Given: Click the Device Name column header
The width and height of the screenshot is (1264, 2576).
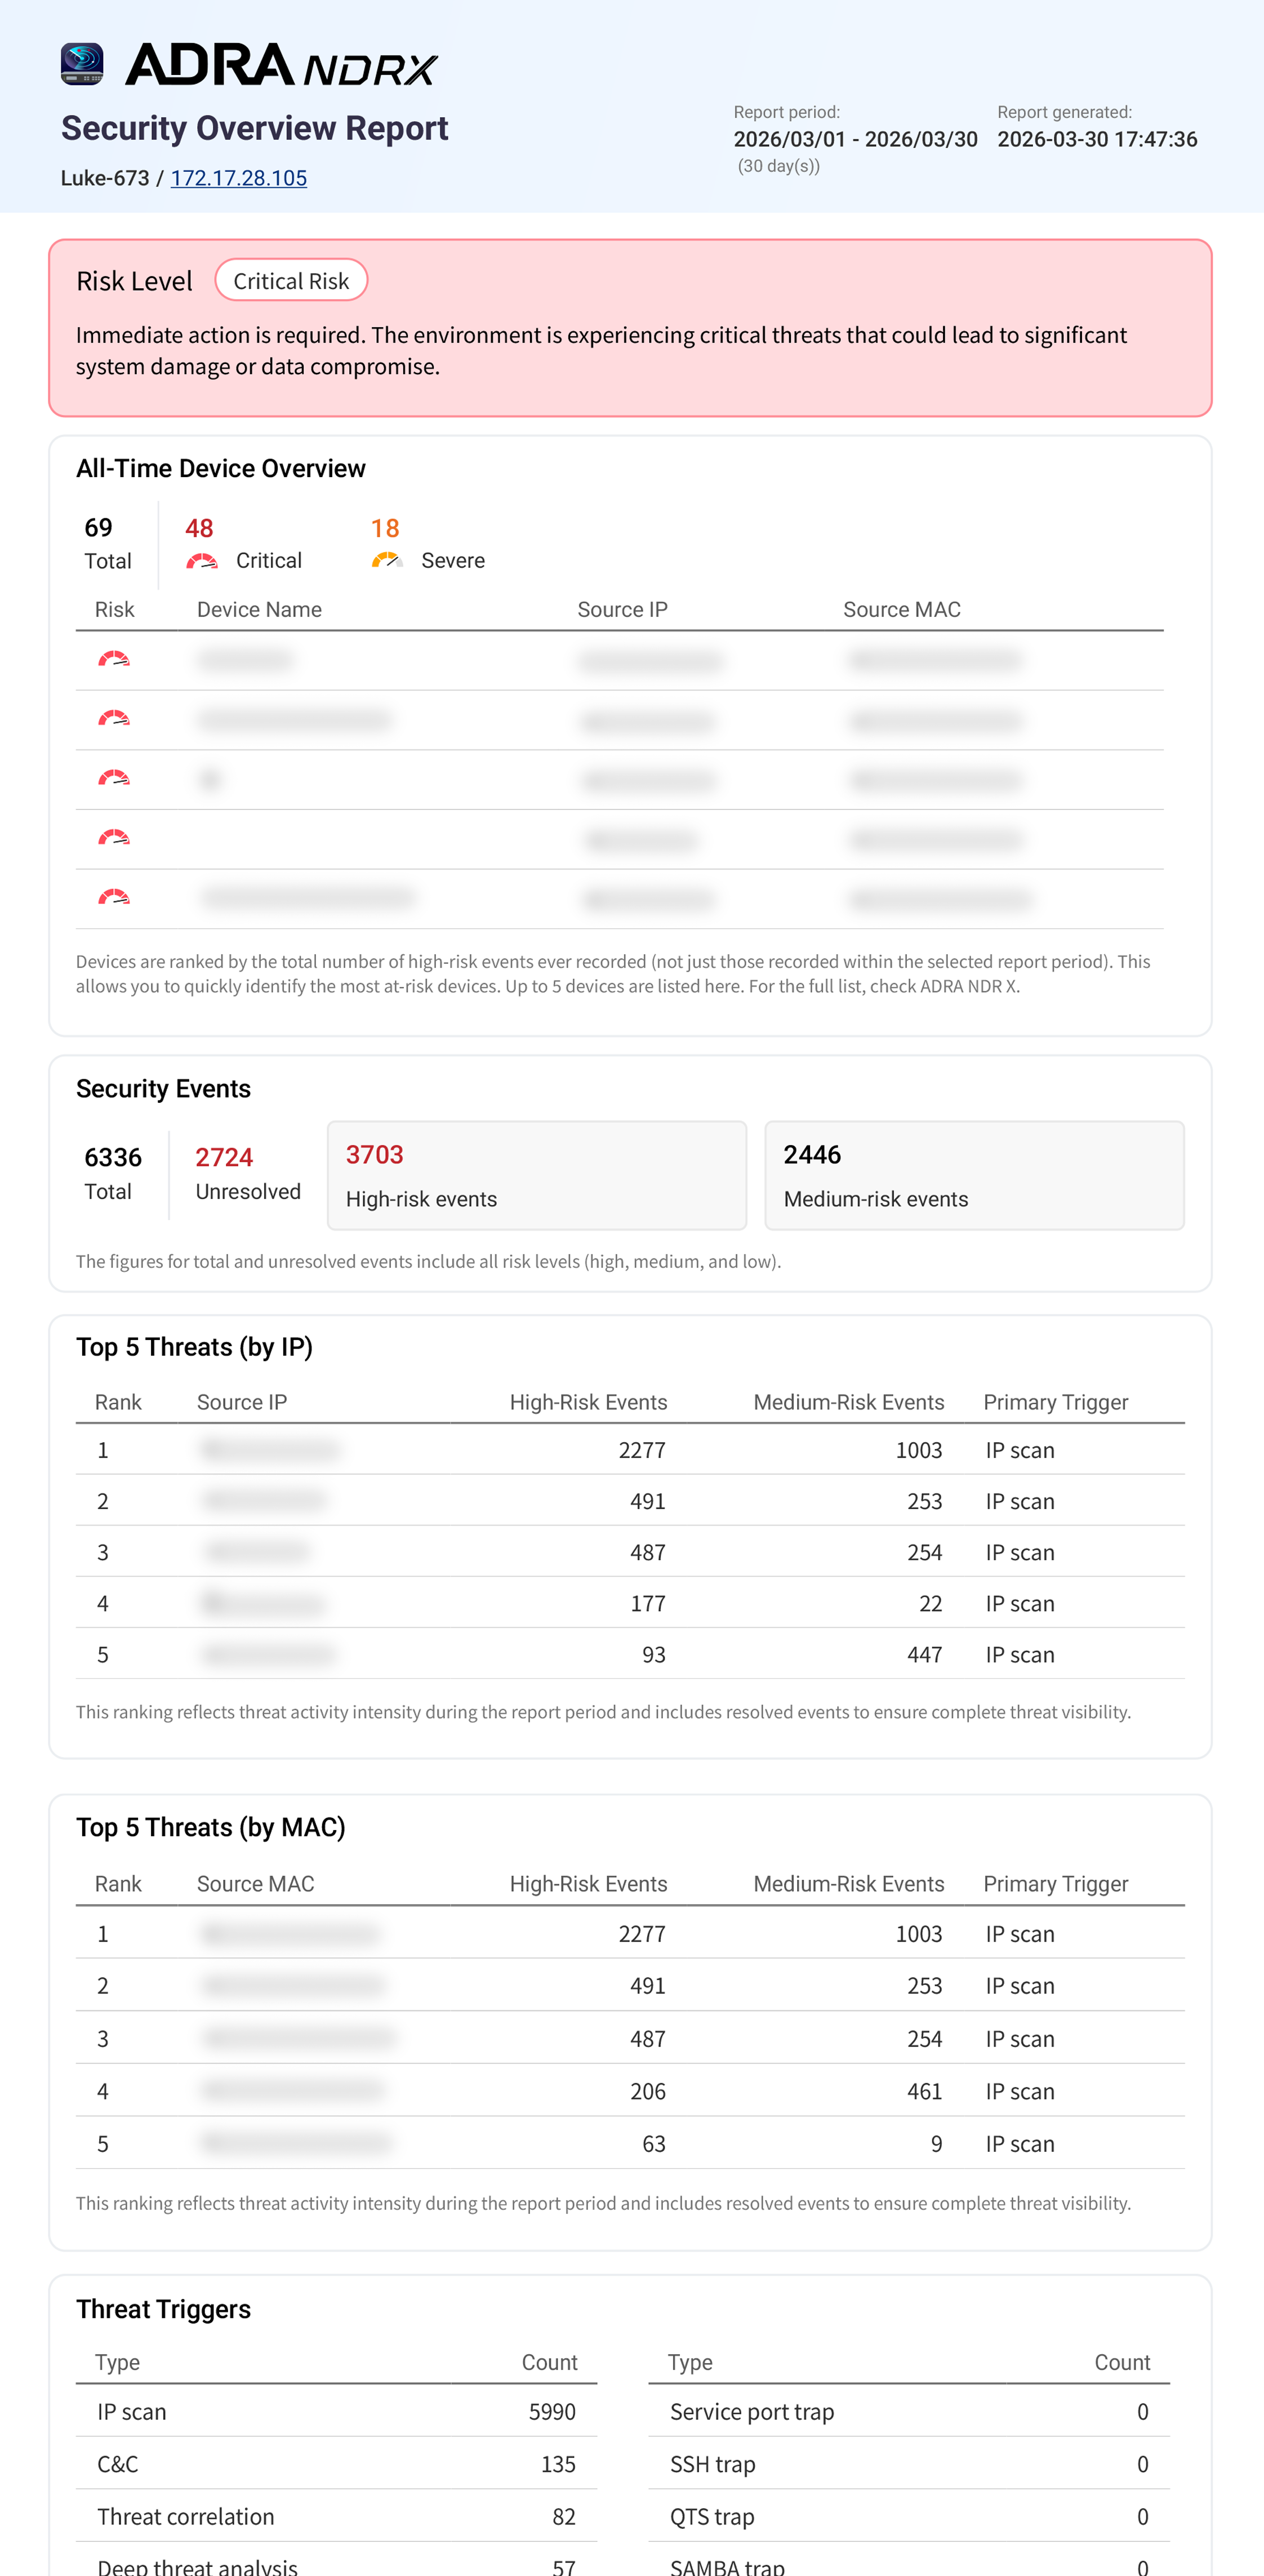Looking at the screenshot, I should (259, 610).
